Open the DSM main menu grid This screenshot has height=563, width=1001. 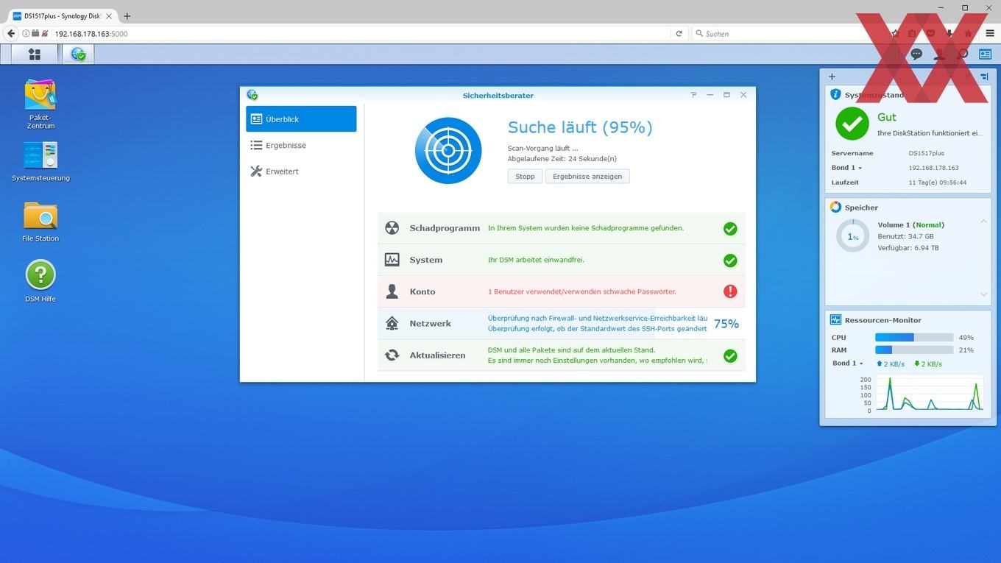[x=34, y=54]
